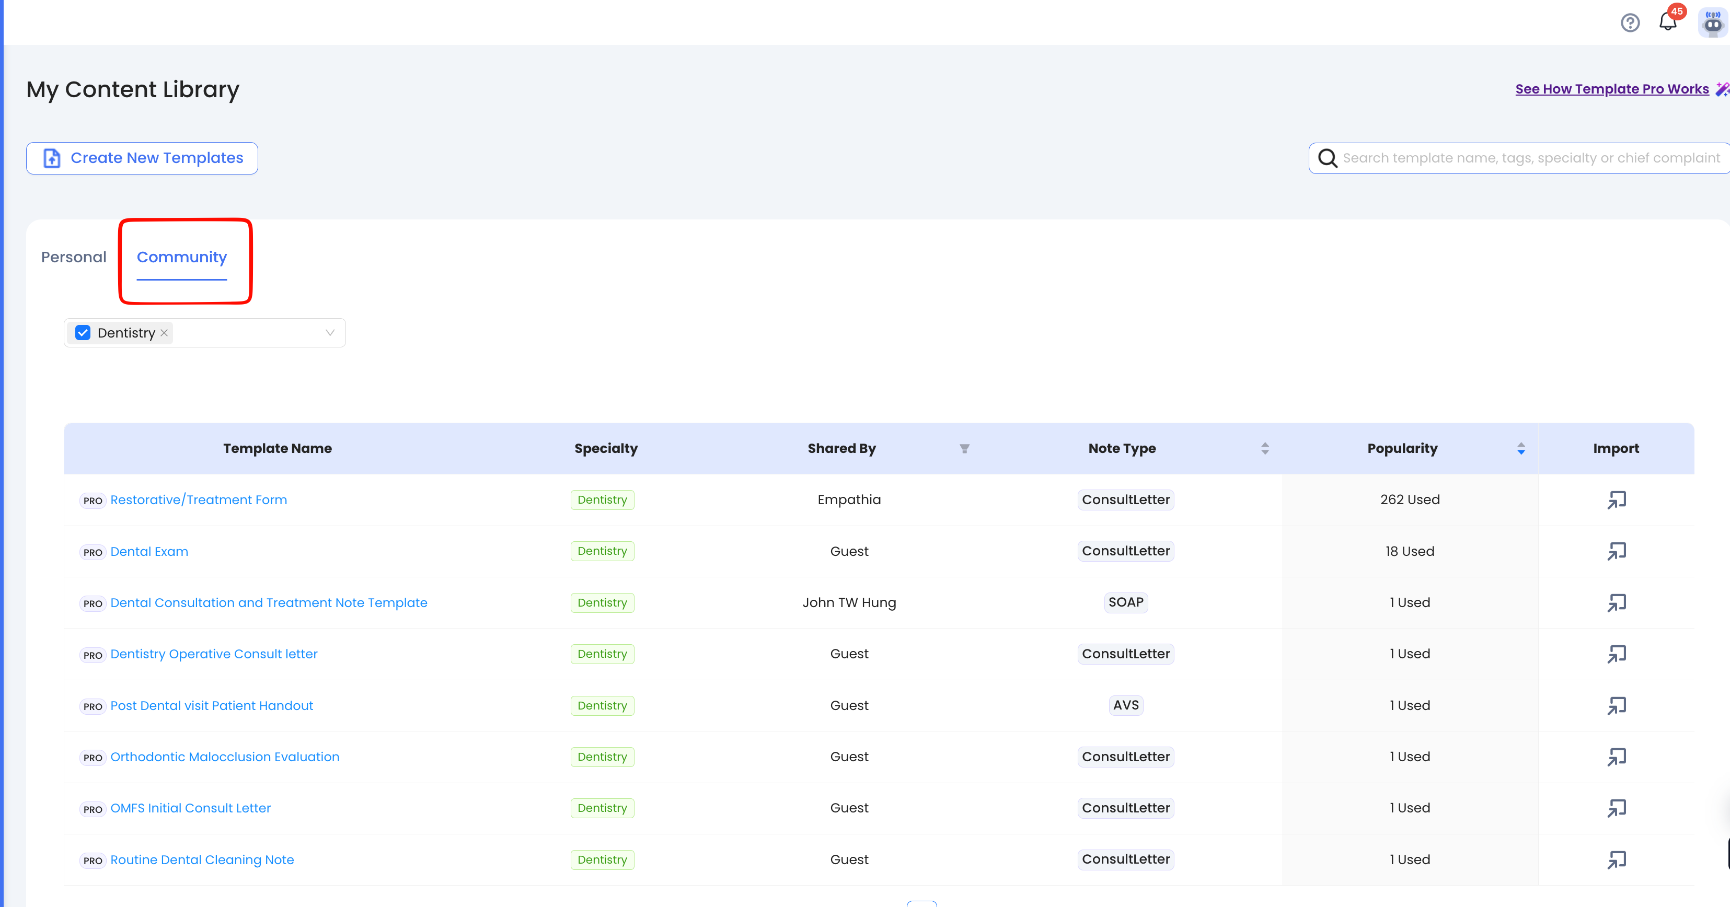Import the Dental Exam template
1730x907 pixels.
[x=1616, y=551]
